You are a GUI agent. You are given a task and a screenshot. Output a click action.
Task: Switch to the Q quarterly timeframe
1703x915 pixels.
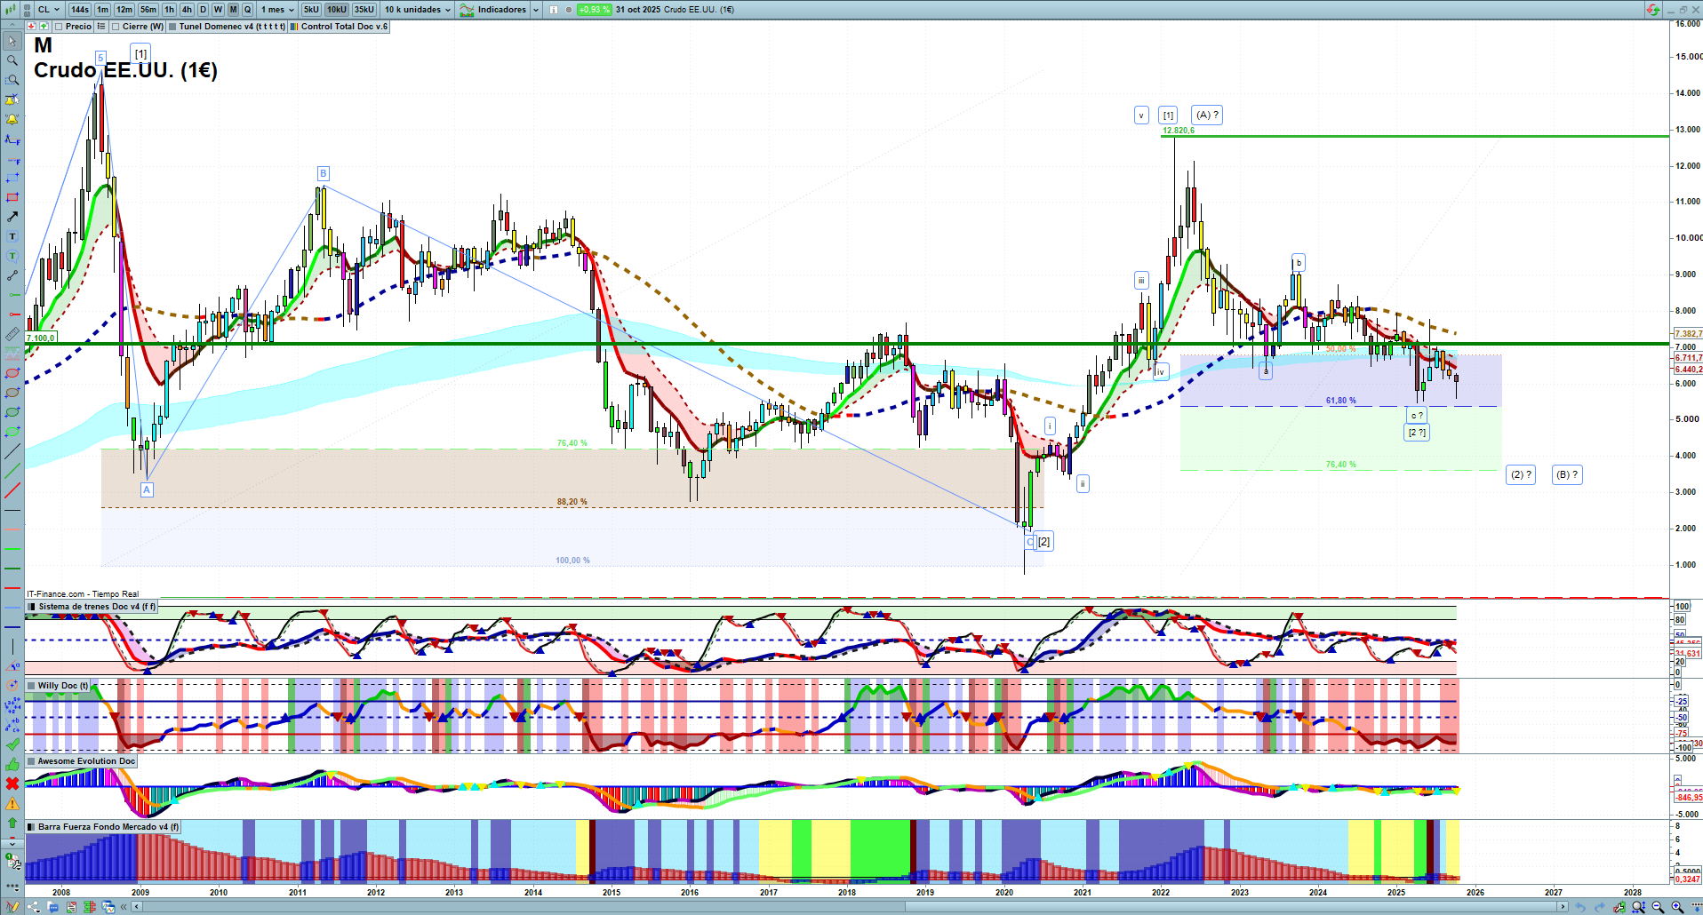[247, 10]
